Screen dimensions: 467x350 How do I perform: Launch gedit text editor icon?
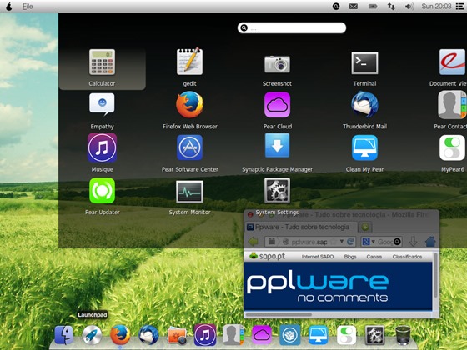coord(189,62)
